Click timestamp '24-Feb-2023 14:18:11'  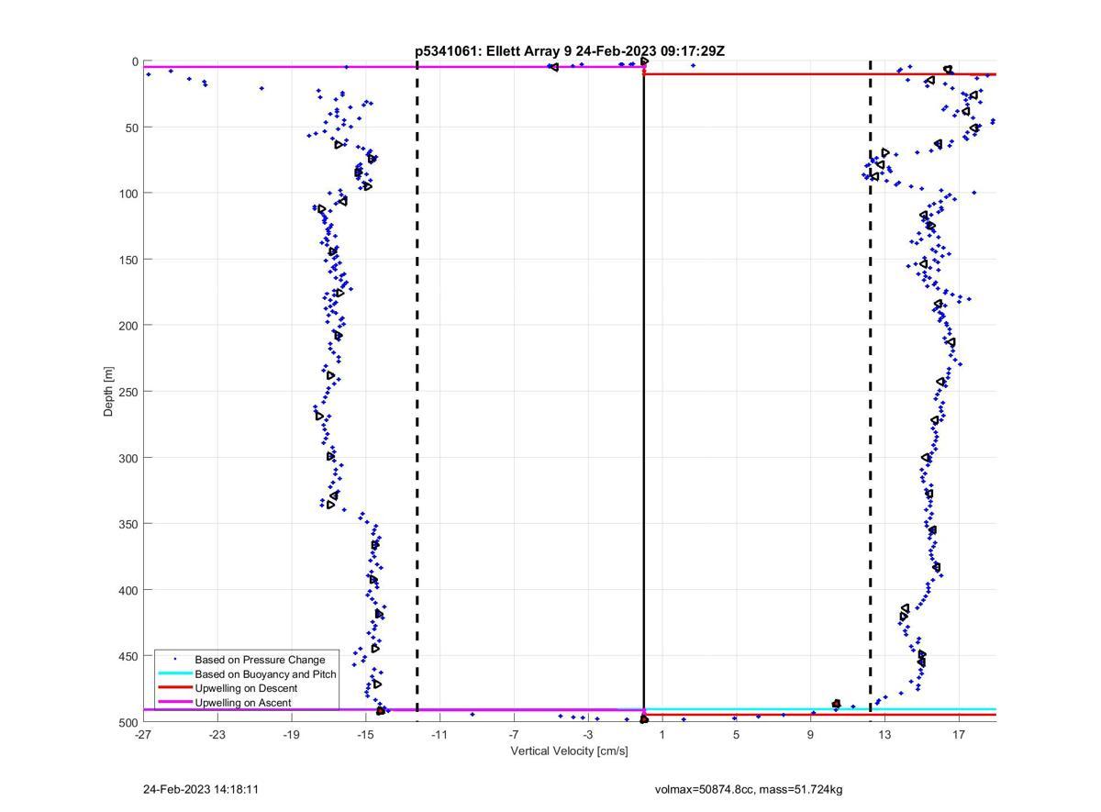click(201, 789)
